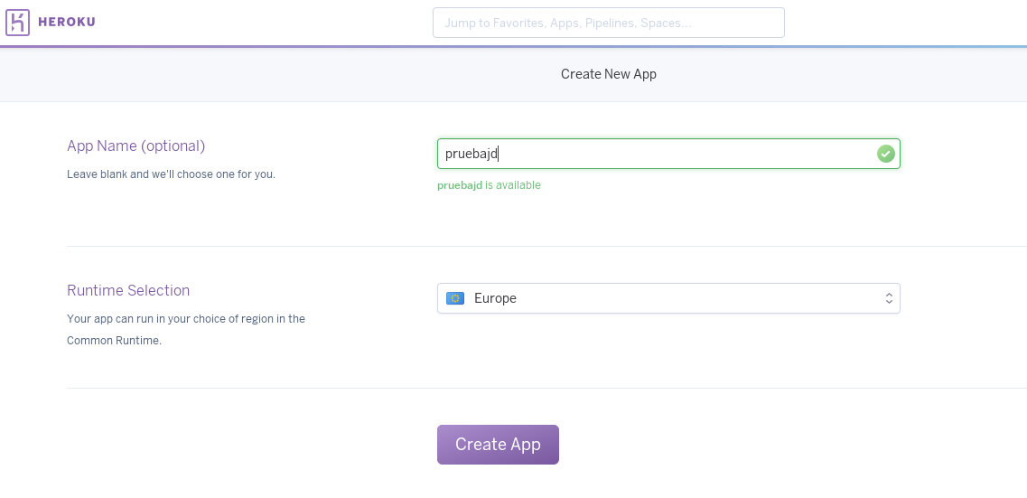Click the European Union flag icon

pyautogui.click(x=455, y=298)
